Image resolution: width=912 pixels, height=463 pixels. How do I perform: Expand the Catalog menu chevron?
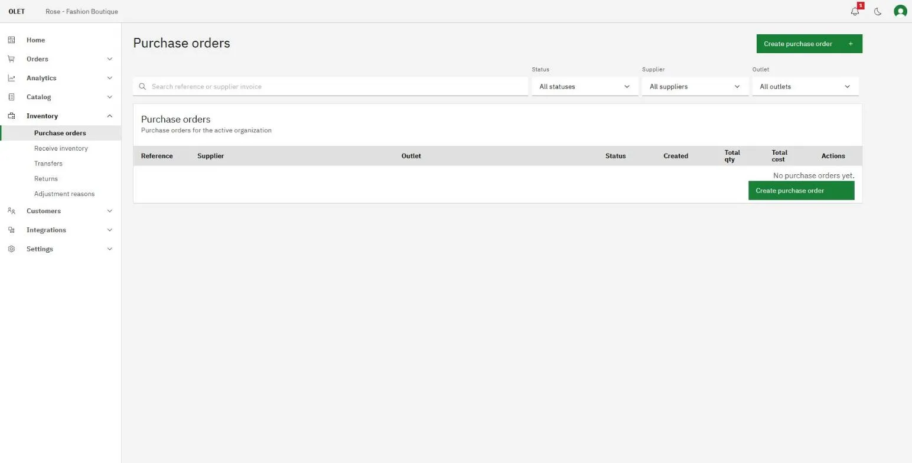coord(109,97)
